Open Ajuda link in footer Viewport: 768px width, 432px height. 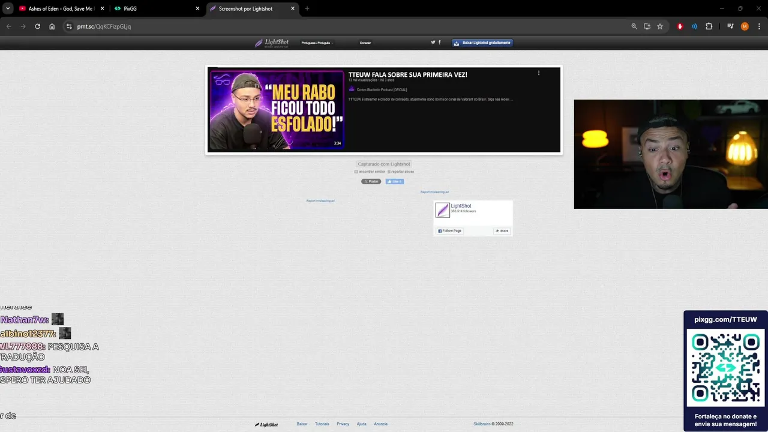361,424
